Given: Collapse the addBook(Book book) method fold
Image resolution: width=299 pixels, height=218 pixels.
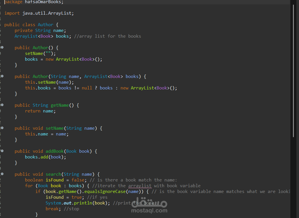Looking at the screenshot, I should click(2, 151).
